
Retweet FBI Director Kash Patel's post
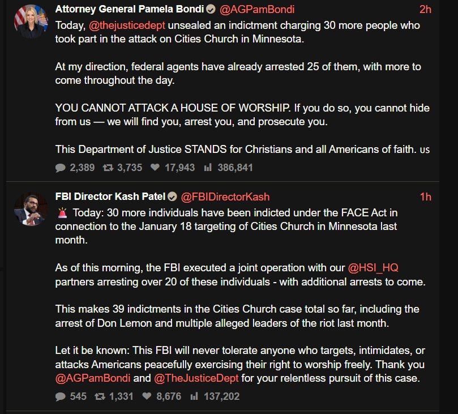[101, 396]
